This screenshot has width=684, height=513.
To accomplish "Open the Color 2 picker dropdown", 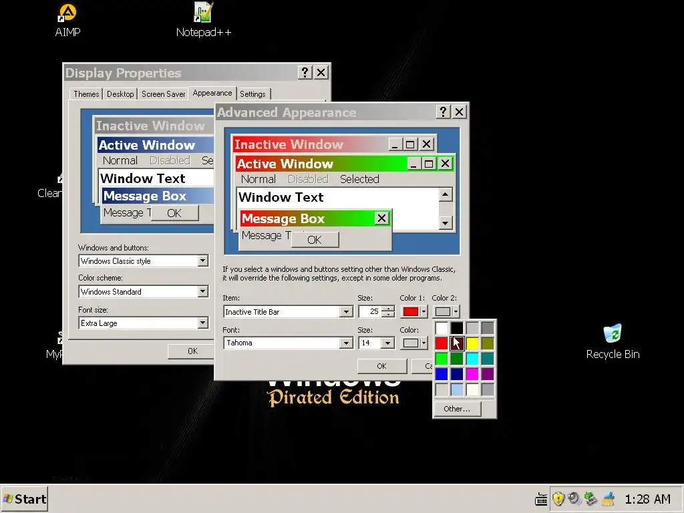I will click(x=446, y=311).
